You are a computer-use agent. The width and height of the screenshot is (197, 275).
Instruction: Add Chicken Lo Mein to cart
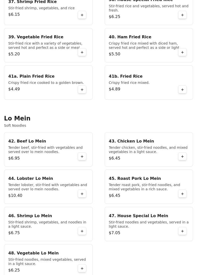(x=182, y=157)
